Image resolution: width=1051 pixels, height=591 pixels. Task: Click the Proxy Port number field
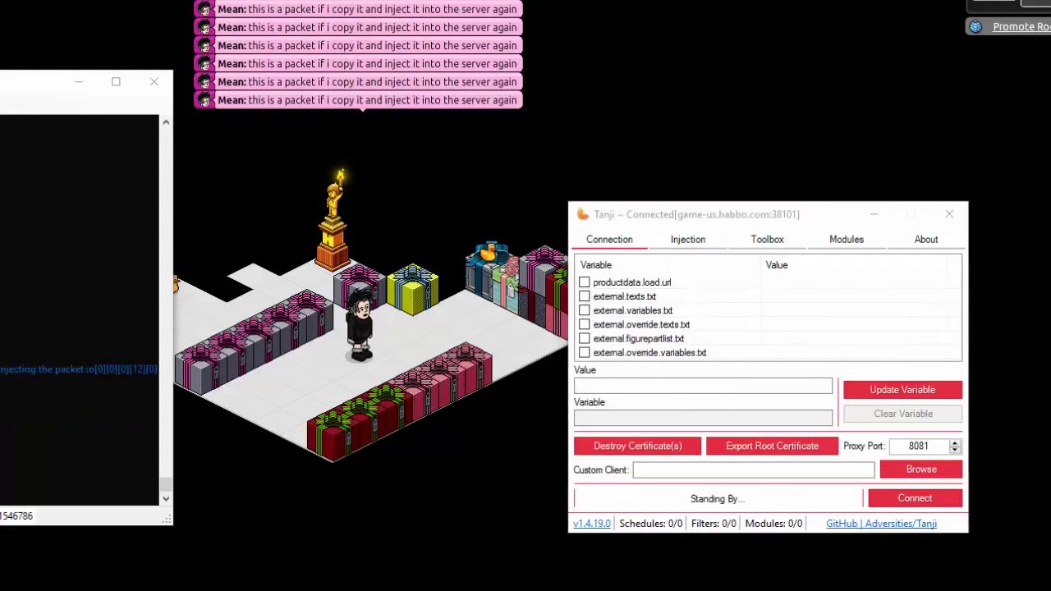point(919,447)
